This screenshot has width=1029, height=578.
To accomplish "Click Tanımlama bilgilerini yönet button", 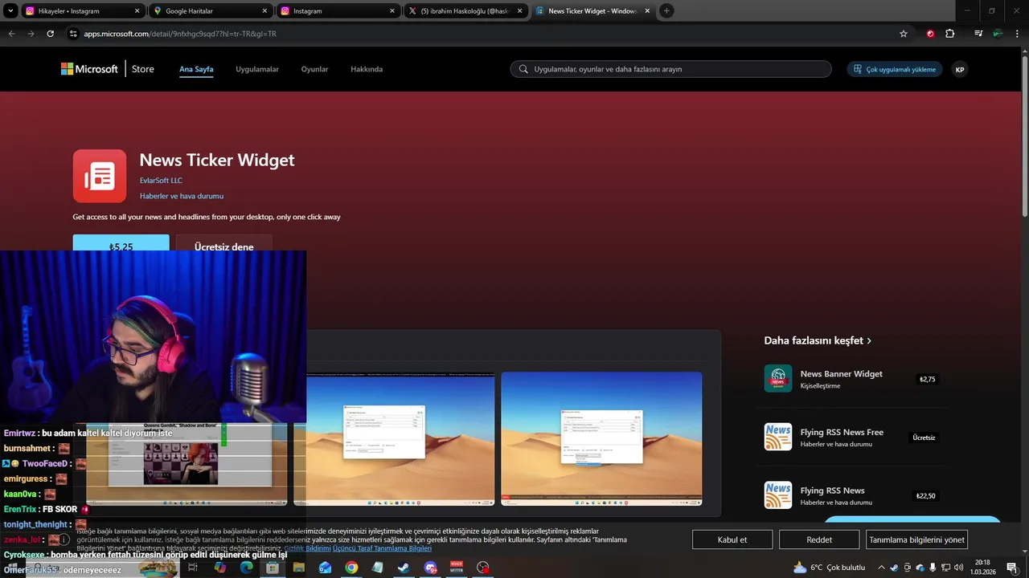I will coord(916,539).
